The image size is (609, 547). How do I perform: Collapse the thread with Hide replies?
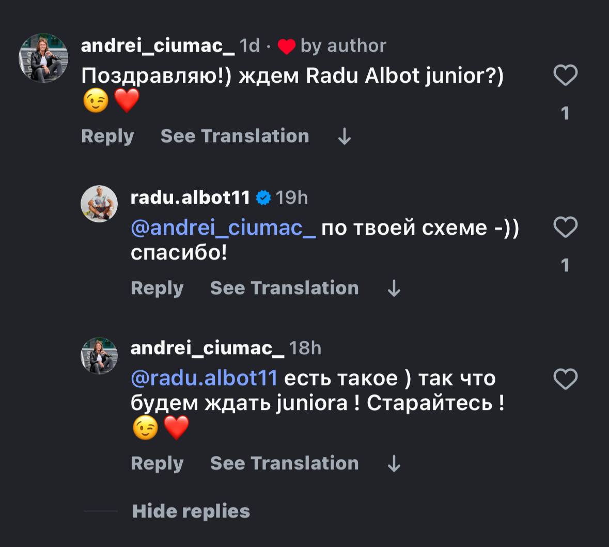tap(191, 511)
